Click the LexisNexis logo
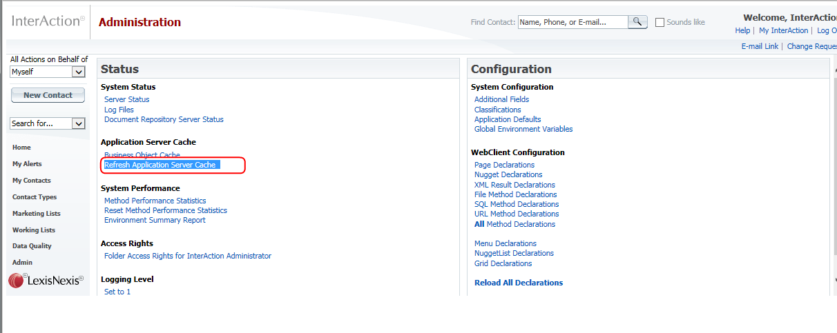Screen dimensions: 837x333 tap(46, 281)
